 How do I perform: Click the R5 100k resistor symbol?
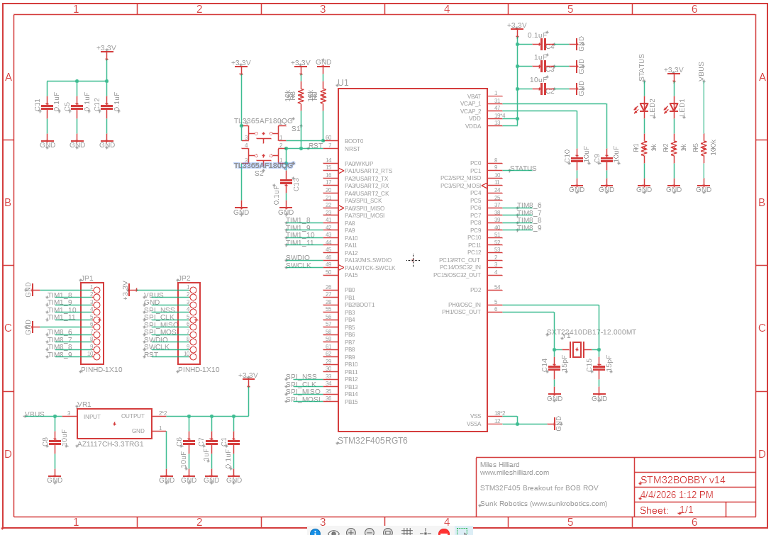coord(704,147)
